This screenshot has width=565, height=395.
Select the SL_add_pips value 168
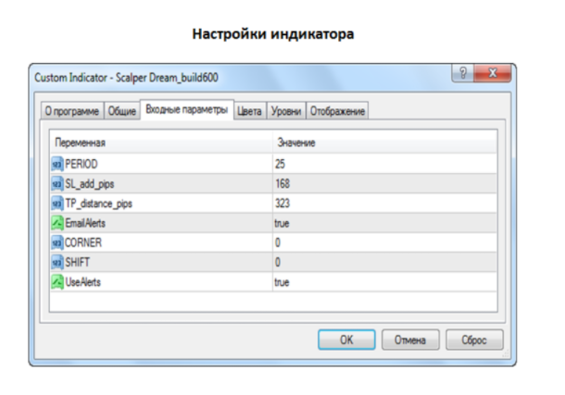(x=282, y=184)
